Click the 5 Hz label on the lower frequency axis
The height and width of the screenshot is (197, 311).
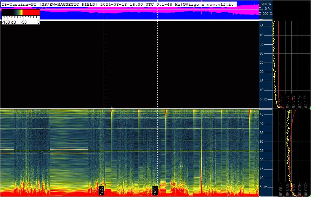pyautogui.click(x=263, y=187)
